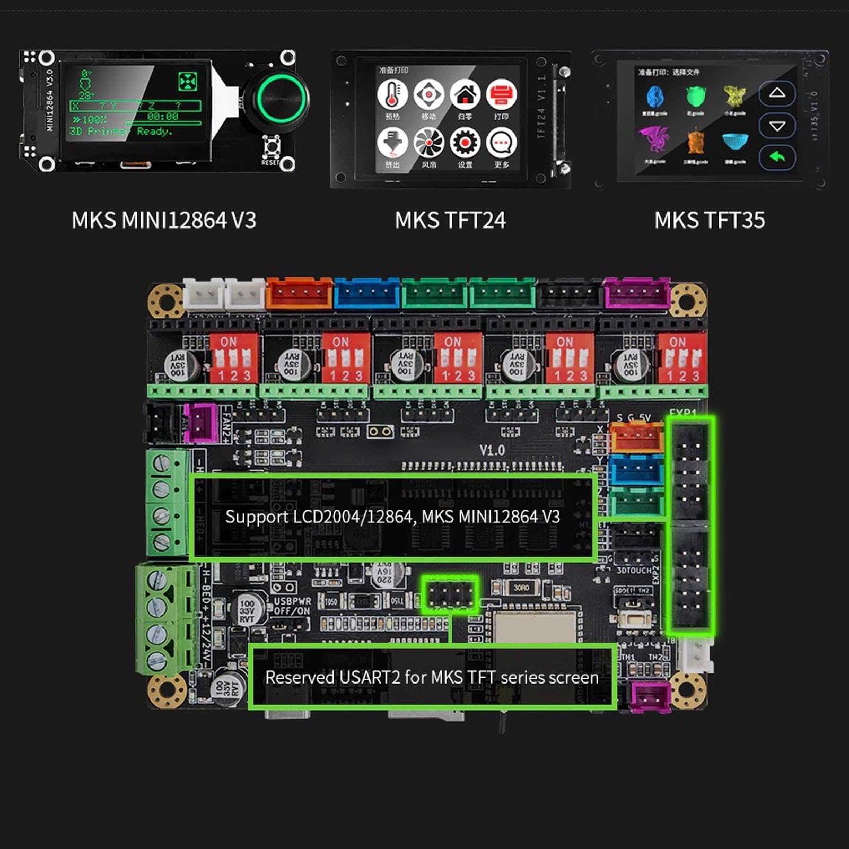Viewport: 849px width, 849px height.
Task: Click the V1.0 board version marking
Action: pyautogui.click(x=492, y=450)
